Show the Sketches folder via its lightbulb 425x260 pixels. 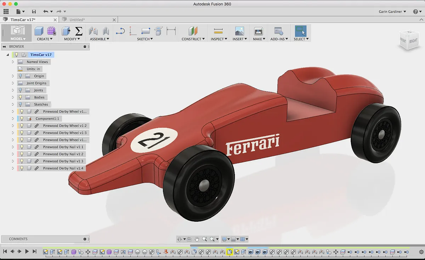coord(20,104)
